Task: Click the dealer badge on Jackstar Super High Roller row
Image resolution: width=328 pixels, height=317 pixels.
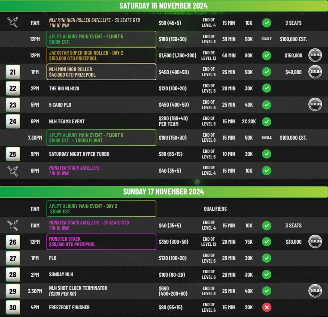Action: point(315,55)
